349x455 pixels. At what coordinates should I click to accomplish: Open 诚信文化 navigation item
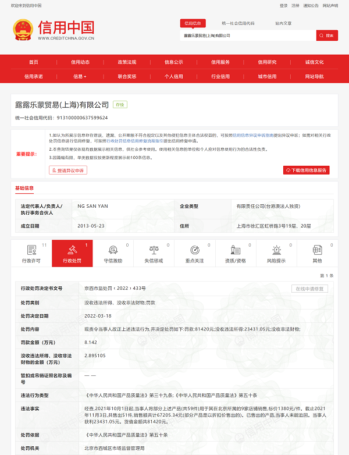[315, 62]
